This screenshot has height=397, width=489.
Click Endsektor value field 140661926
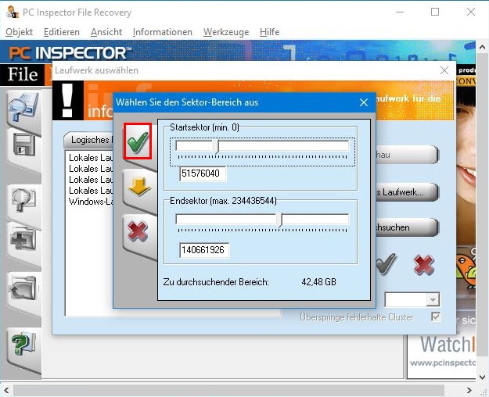204,250
